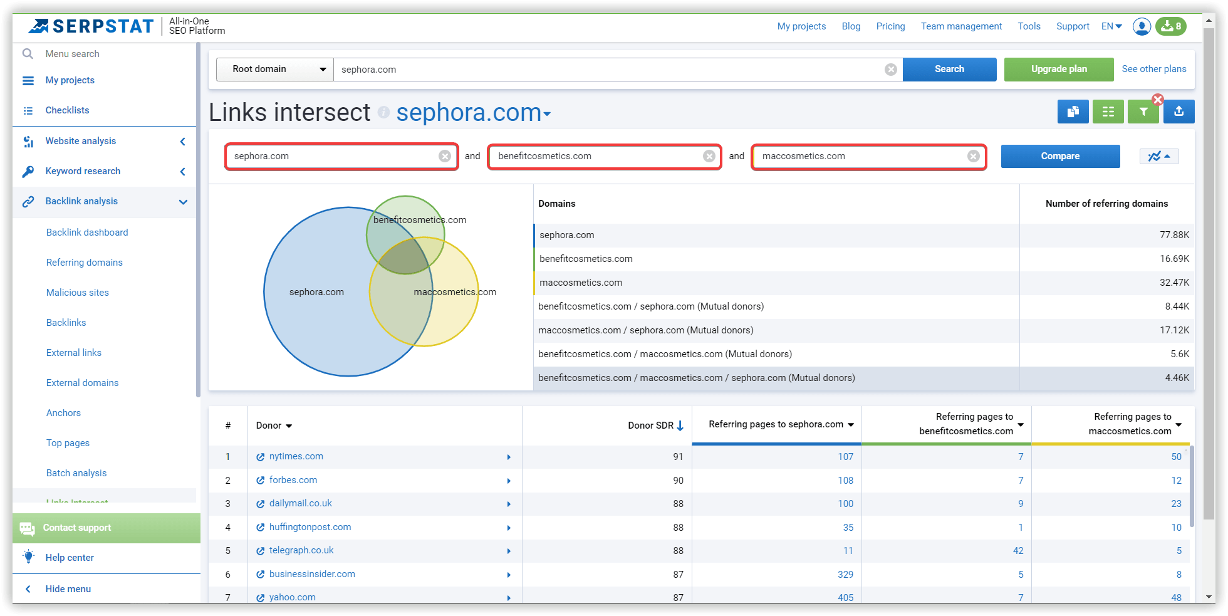
Task: Open Donor column dropdown arrow
Action: pos(289,426)
